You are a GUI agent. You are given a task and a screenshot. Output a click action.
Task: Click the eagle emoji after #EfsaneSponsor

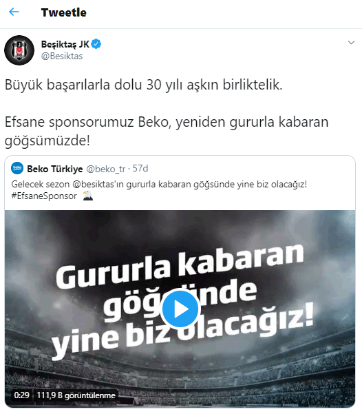(x=88, y=196)
